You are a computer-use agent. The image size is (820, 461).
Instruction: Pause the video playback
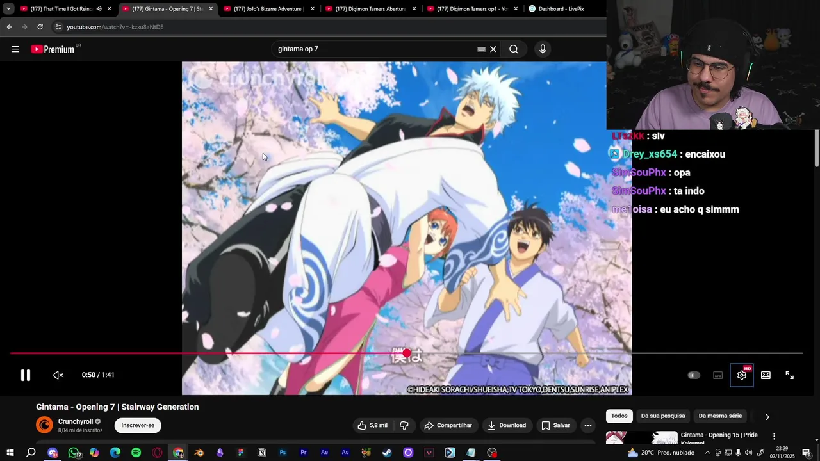(x=26, y=375)
